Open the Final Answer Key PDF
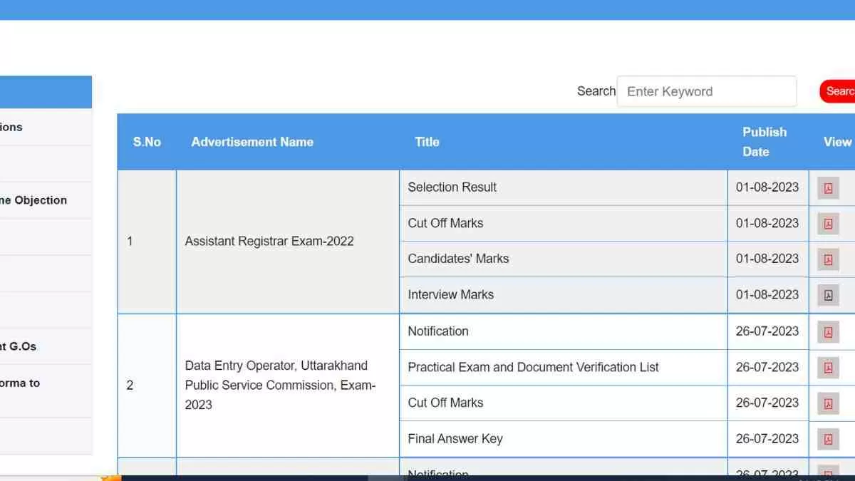Viewport: 855px width, 481px height. (828, 439)
